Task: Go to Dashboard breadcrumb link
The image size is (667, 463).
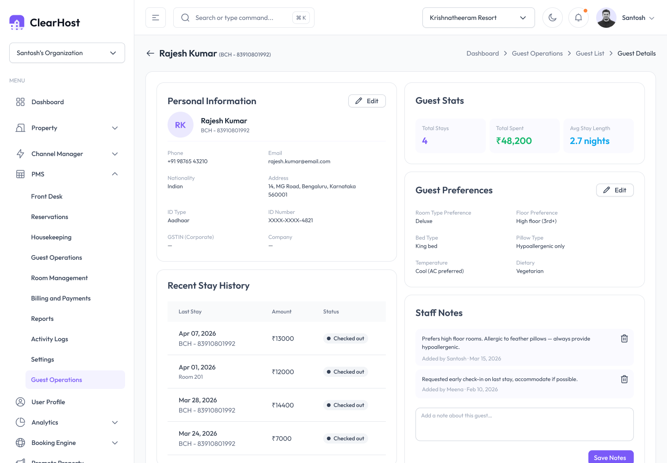Action: pyautogui.click(x=483, y=53)
